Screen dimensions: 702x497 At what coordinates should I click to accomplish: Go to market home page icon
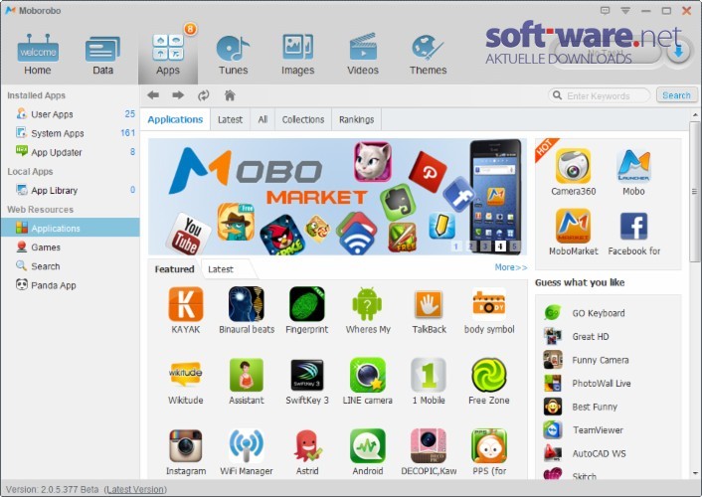(x=230, y=94)
